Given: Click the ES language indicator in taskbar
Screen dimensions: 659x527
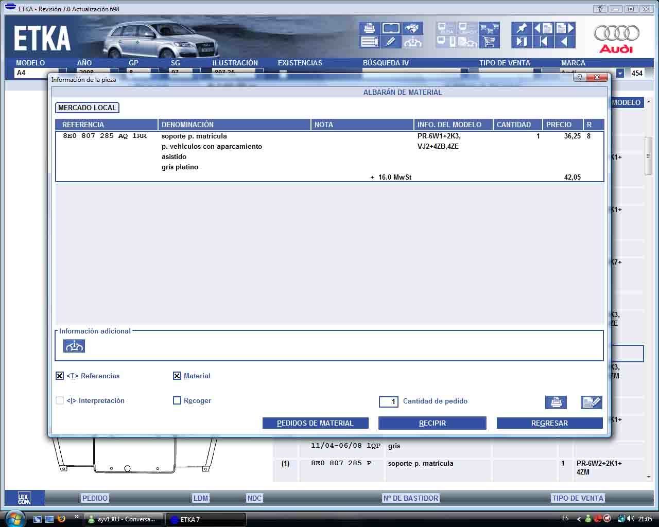Looking at the screenshot, I should (x=565, y=519).
